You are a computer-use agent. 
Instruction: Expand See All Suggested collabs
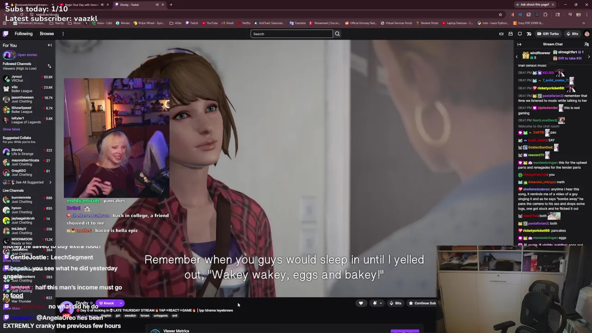coord(28,182)
